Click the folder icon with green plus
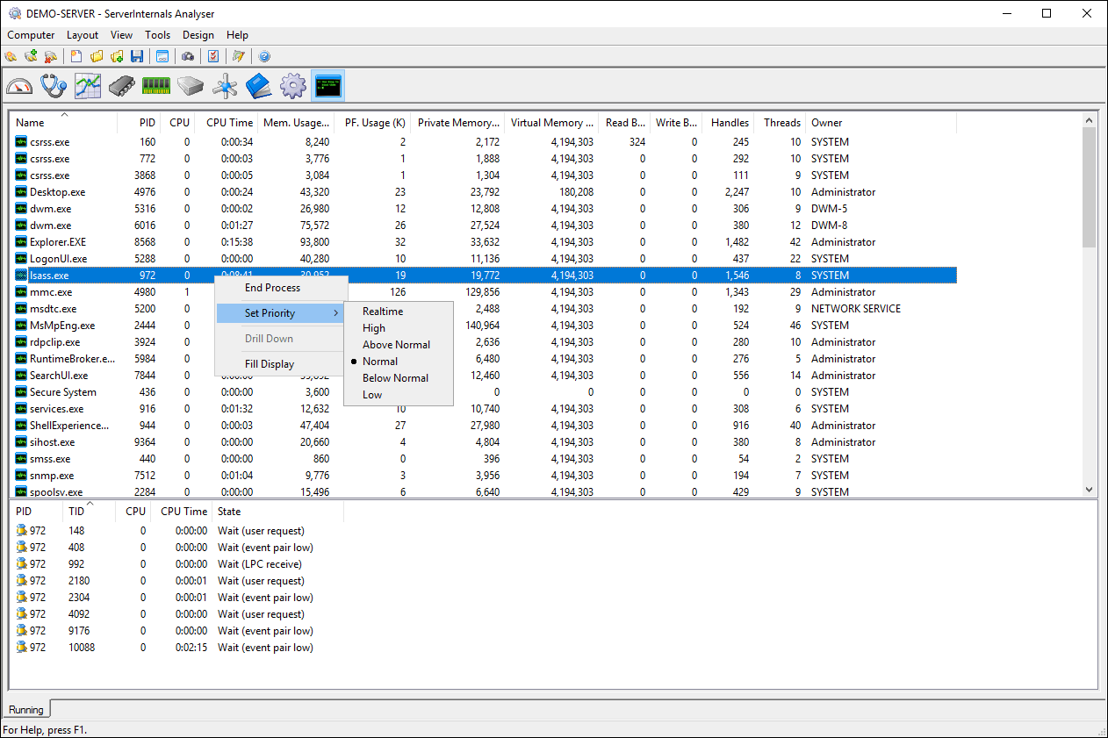Image resolution: width=1108 pixels, height=738 pixels. (117, 56)
